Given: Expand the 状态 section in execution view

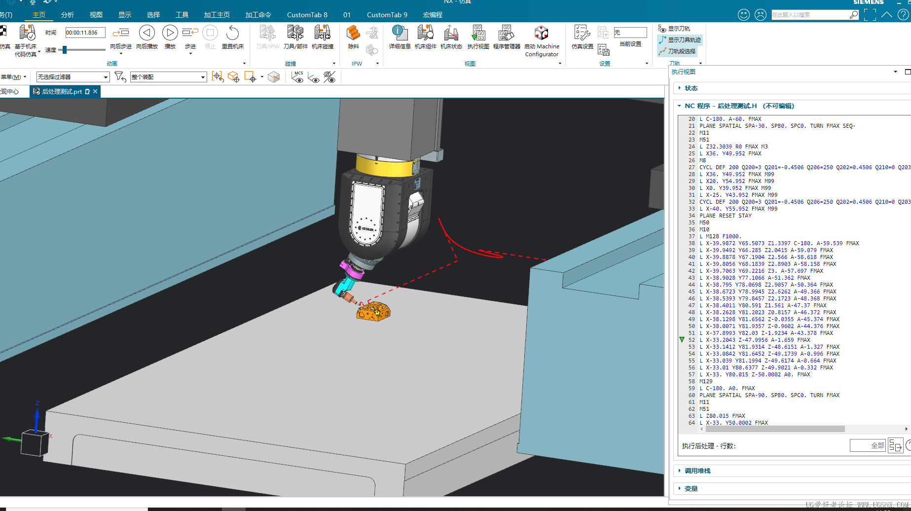Looking at the screenshot, I should click(x=691, y=88).
